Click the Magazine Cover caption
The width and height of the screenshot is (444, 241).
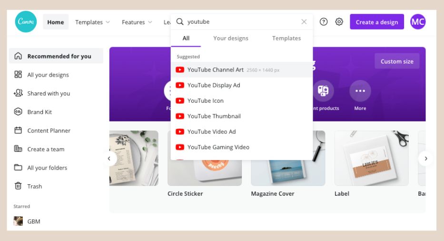[x=273, y=194]
